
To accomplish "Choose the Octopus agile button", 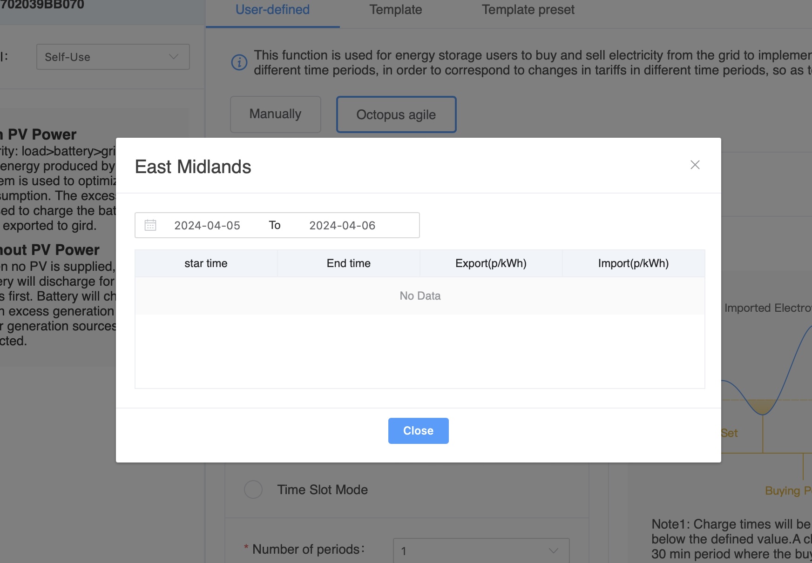I will [x=396, y=114].
